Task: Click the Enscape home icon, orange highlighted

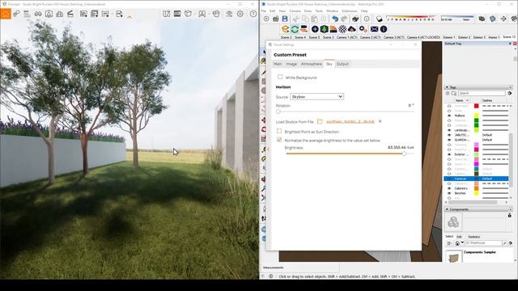Action: (x=6, y=14)
